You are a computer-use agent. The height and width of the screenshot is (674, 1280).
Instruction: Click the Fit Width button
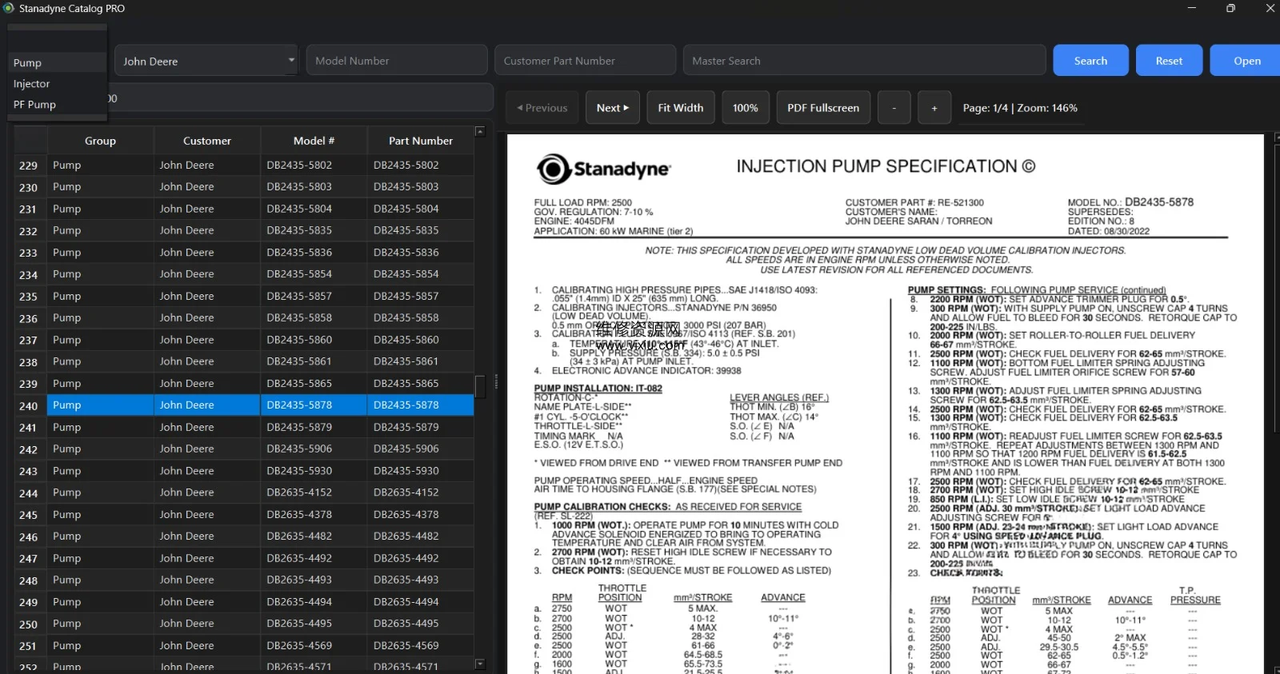[x=681, y=108]
